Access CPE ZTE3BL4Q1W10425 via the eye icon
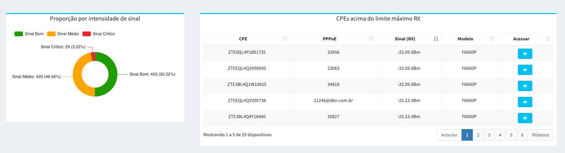The width and height of the screenshot is (565, 153). tap(525, 86)
